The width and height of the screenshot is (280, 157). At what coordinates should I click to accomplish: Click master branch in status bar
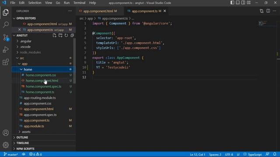click(x=10, y=154)
